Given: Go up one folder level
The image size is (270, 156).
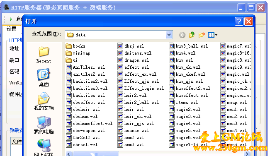Looking at the screenshot, I should (x=192, y=35).
